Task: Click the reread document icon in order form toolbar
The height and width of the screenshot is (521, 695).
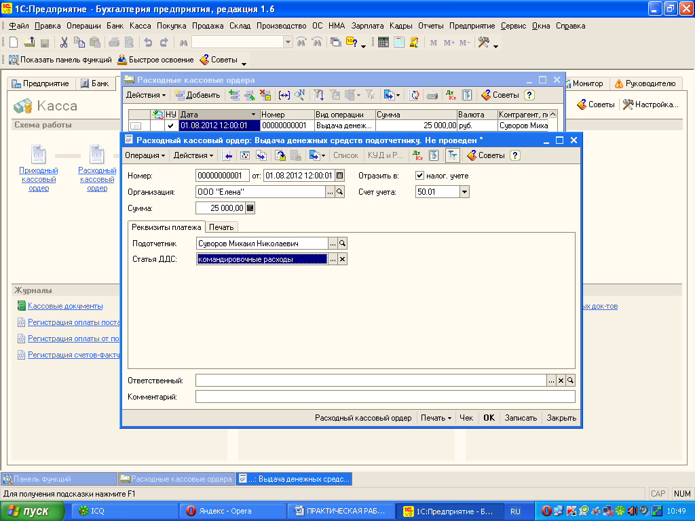Action: click(x=244, y=155)
